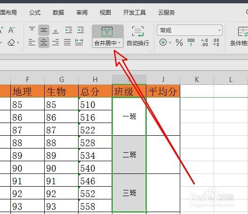Click the cell with total 546
This screenshot has height=214, width=248.
click(x=95, y=180)
